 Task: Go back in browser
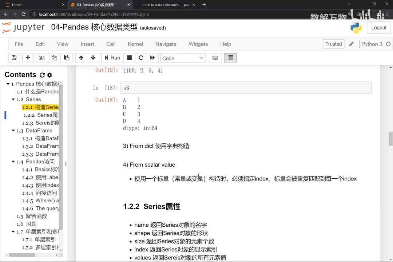click(x=6, y=14)
